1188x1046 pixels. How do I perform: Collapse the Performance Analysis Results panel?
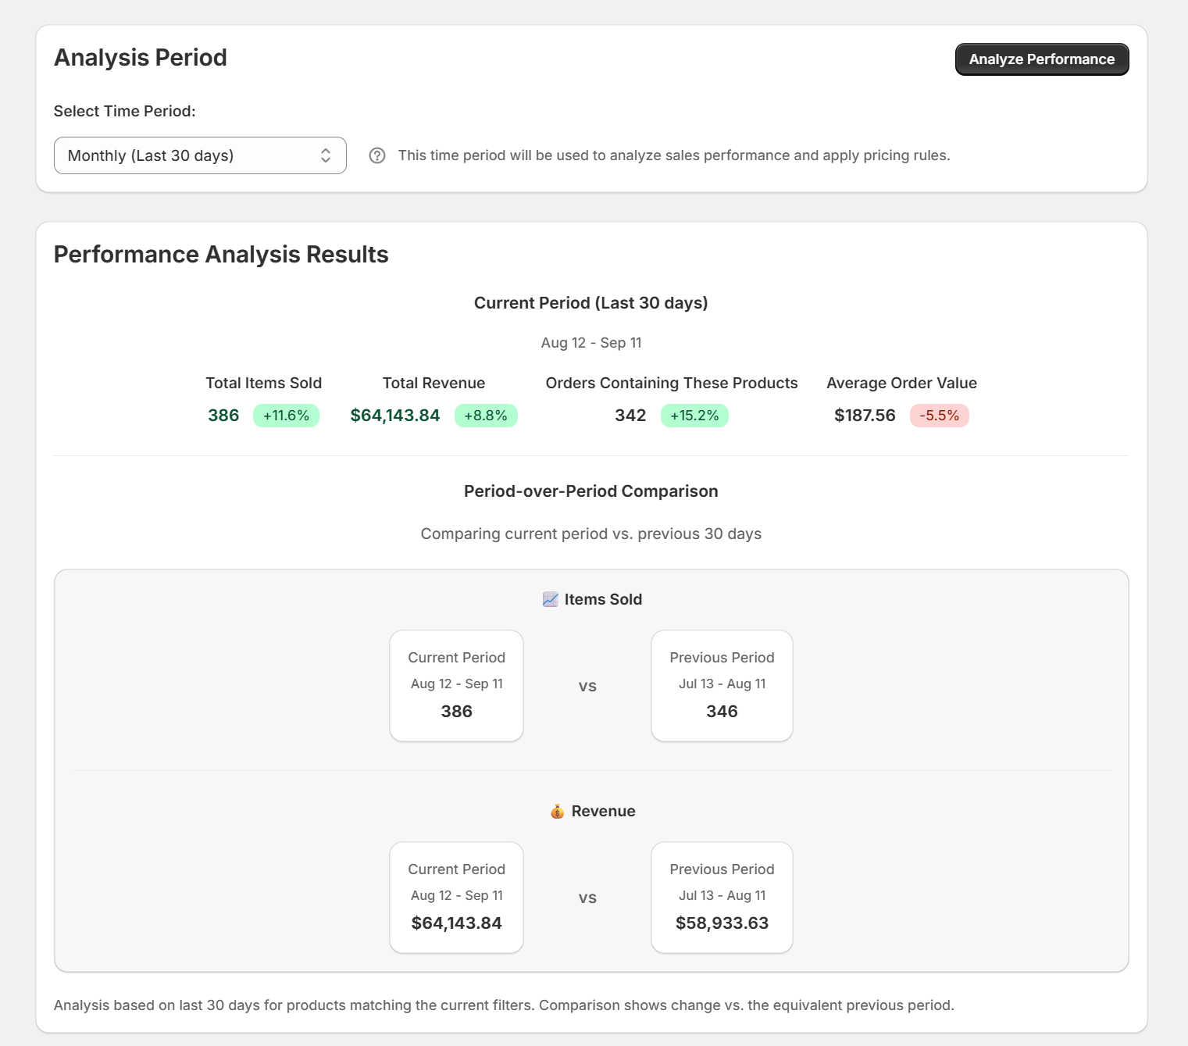coord(220,254)
